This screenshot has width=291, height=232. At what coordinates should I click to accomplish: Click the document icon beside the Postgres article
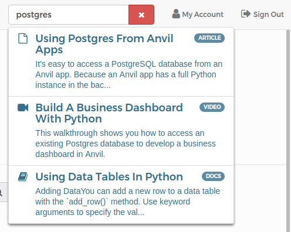[23, 38]
